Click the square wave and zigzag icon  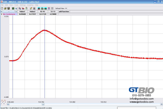tap(3, 102)
